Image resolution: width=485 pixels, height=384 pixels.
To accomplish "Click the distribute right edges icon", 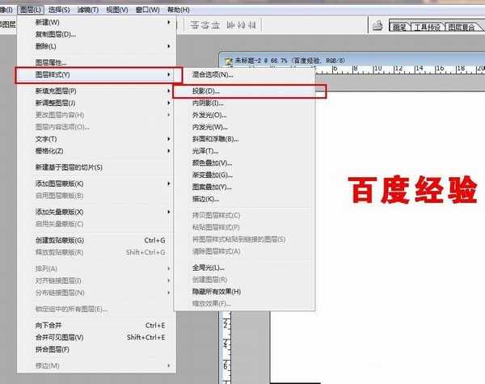I will (252, 25).
